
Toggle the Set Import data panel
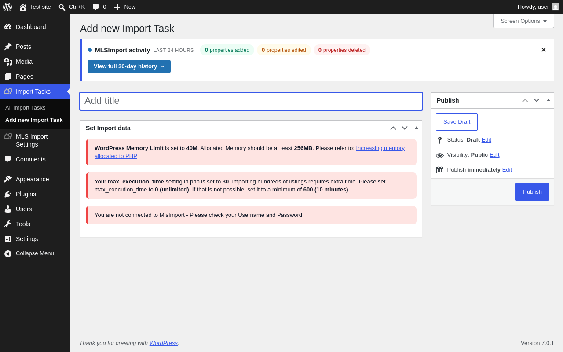pyautogui.click(x=417, y=128)
